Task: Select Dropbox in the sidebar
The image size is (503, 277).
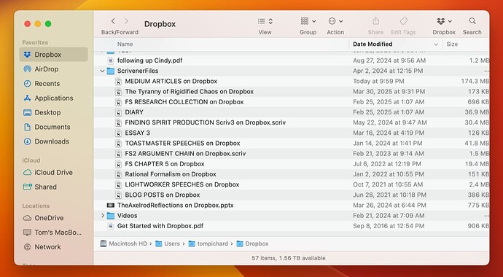Action: coord(53,55)
